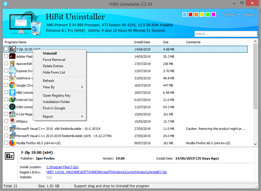Click the HiBit monitor and recycle bin logo
The image size is (261, 191).
[x=25, y=23]
